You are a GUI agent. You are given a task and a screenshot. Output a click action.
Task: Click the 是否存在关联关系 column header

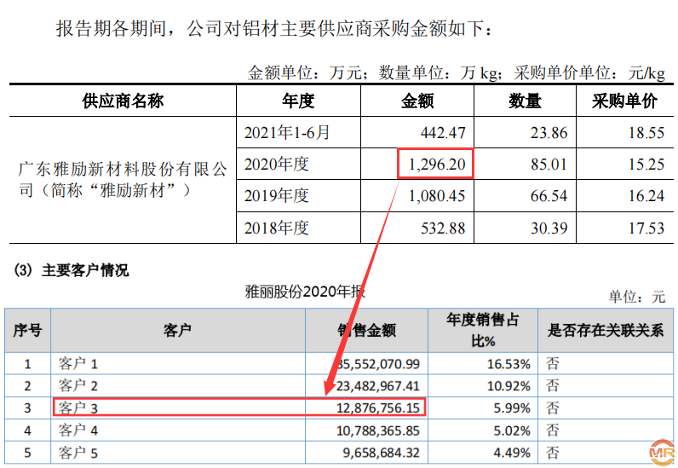pyautogui.click(x=606, y=330)
